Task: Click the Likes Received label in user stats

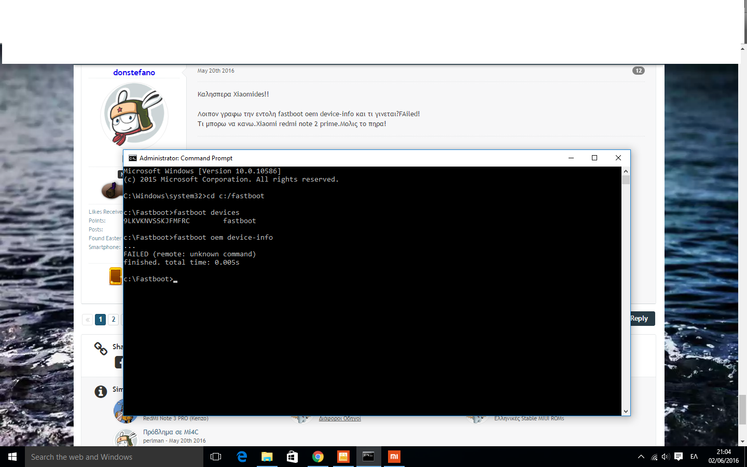Action: pos(106,212)
